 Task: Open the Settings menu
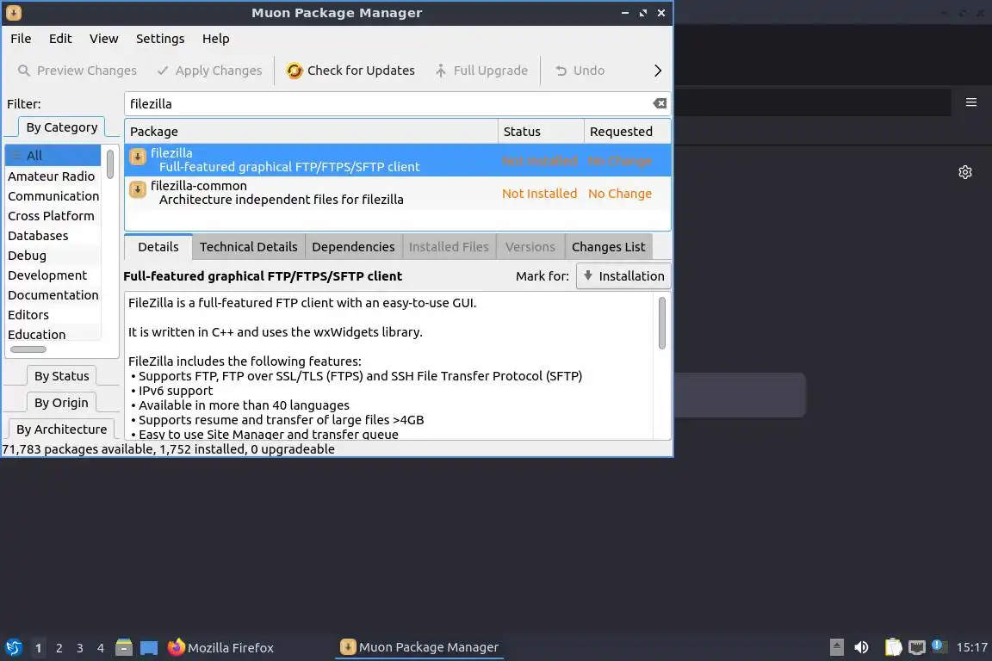point(160,39)
